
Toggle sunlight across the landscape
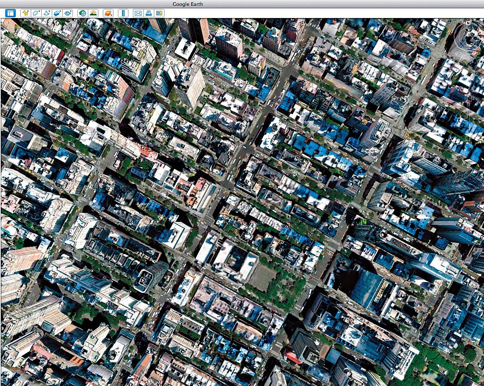(93, 13)
